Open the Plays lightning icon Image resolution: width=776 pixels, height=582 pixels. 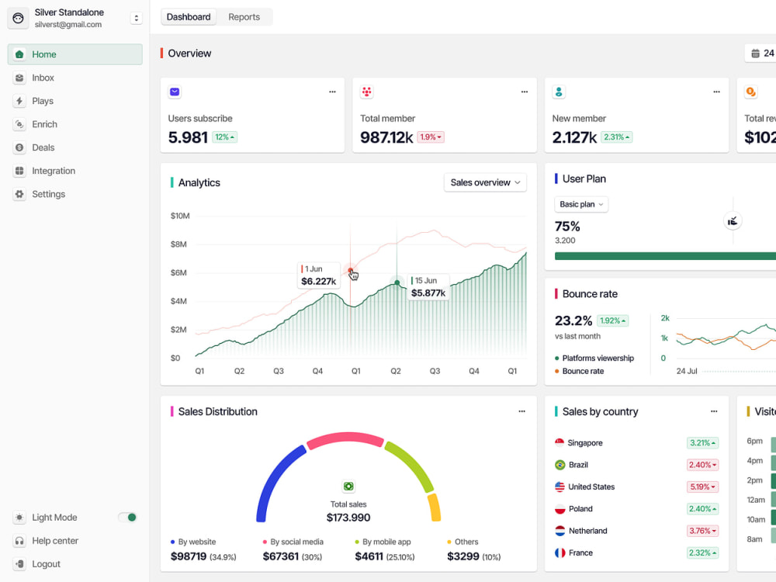pyautogui.click(x=19, y=101)
